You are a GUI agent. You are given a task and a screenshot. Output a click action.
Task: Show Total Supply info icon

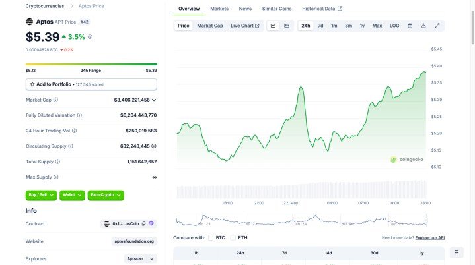point(57,162)
